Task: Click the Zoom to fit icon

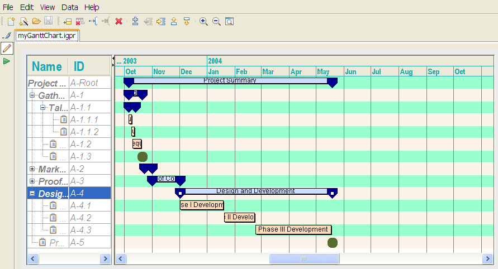Action: 229,21
